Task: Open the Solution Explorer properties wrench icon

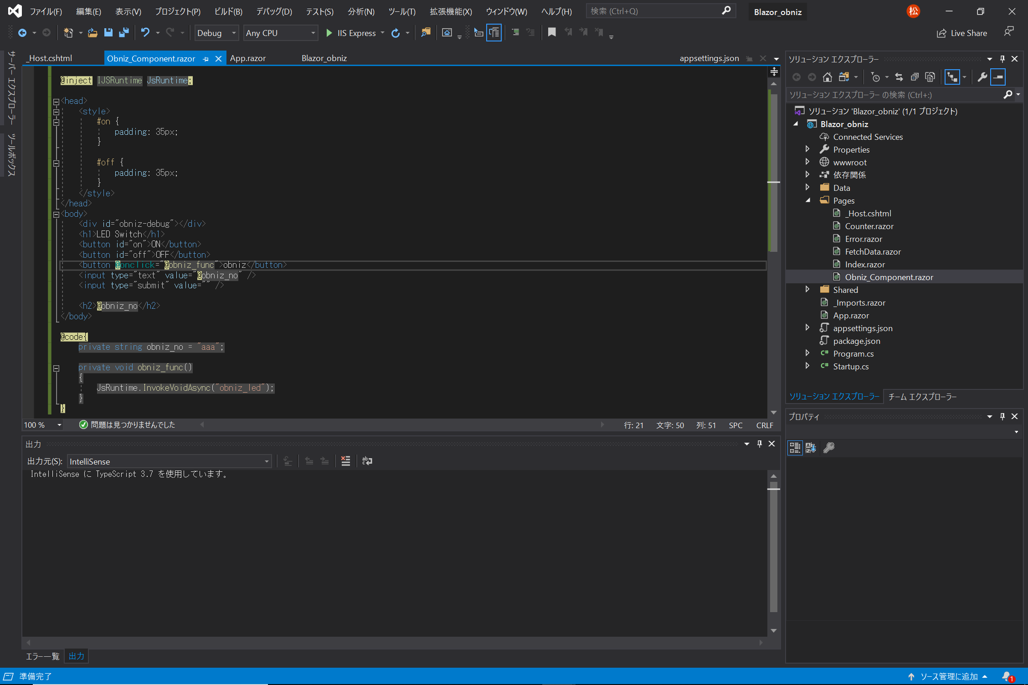Action: pyautogui.click(x=982, y=77)
